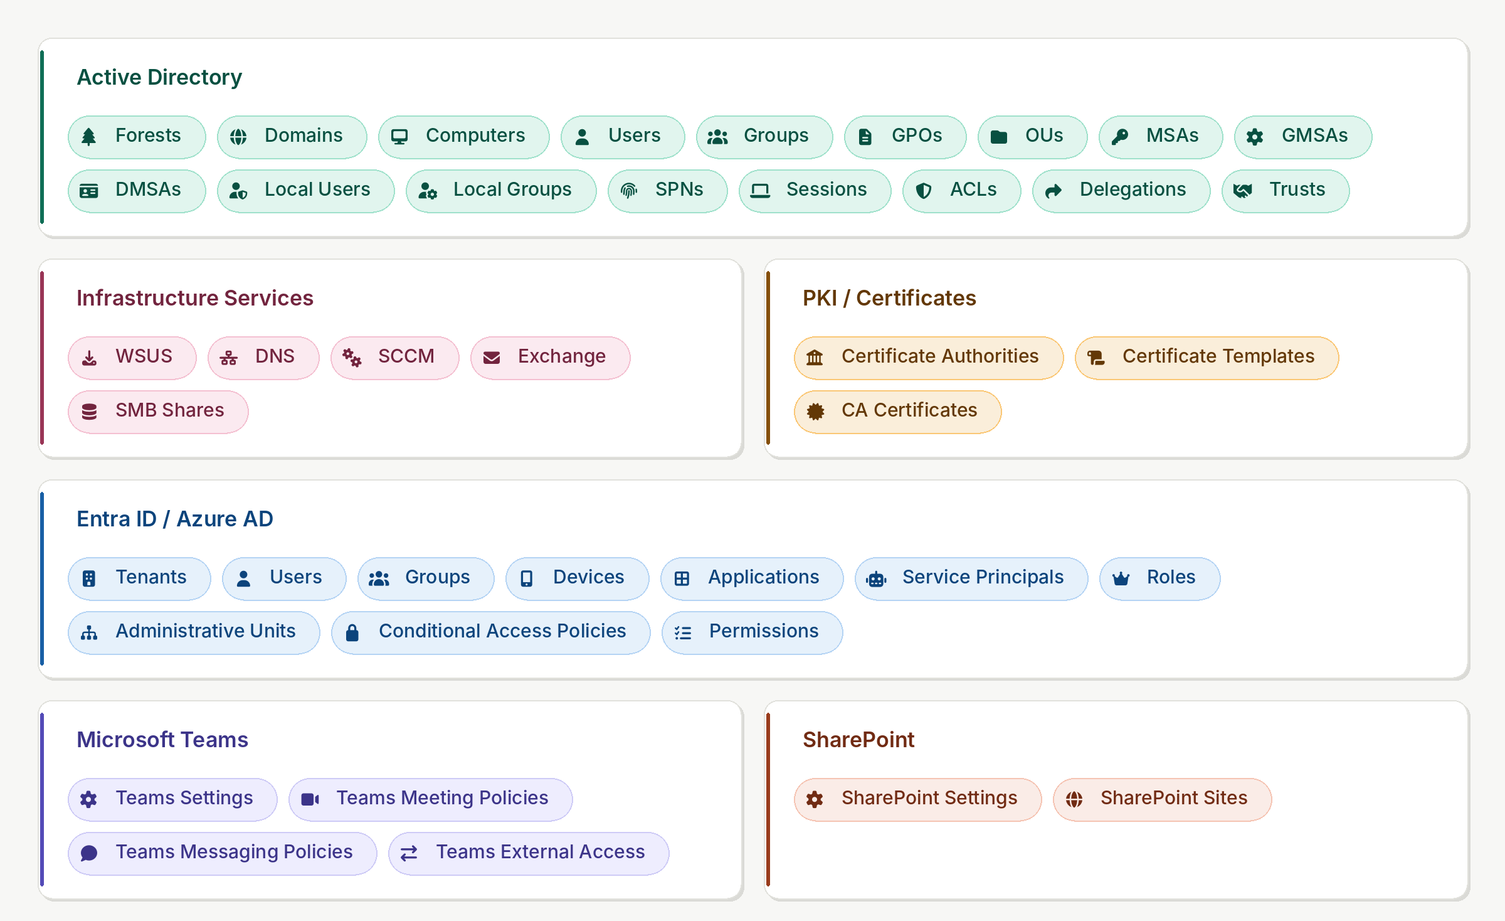1505x921 pixels.
Task: Select the shield icon on the ACLs chip
Action: pos(924,190)
